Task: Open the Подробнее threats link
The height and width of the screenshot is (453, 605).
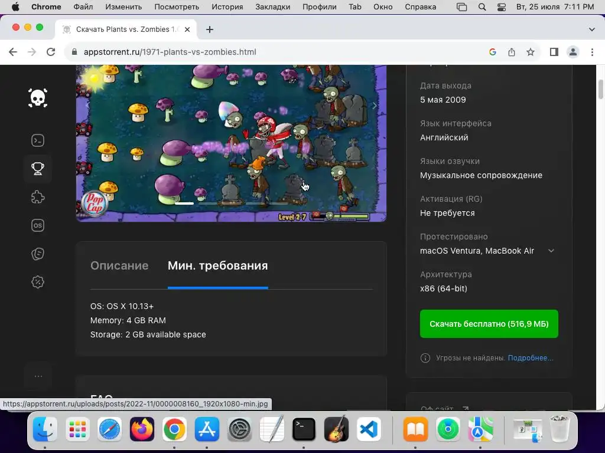Action: [x=531, y=358]
